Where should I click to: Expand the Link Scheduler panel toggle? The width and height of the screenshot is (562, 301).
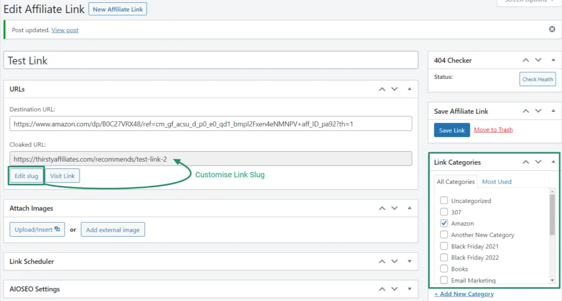[409, 262]
